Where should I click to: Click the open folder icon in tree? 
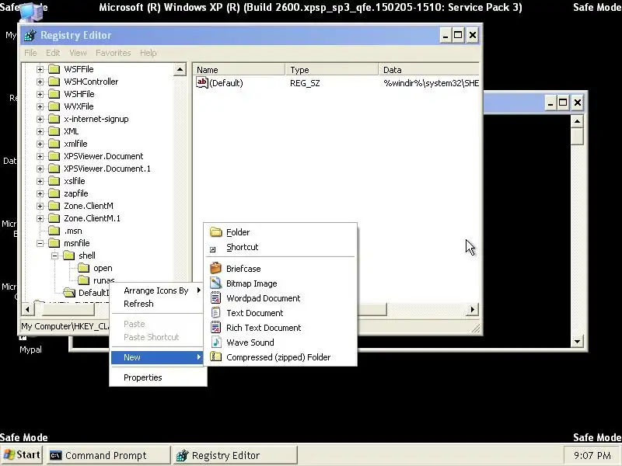tap(84, 268)
